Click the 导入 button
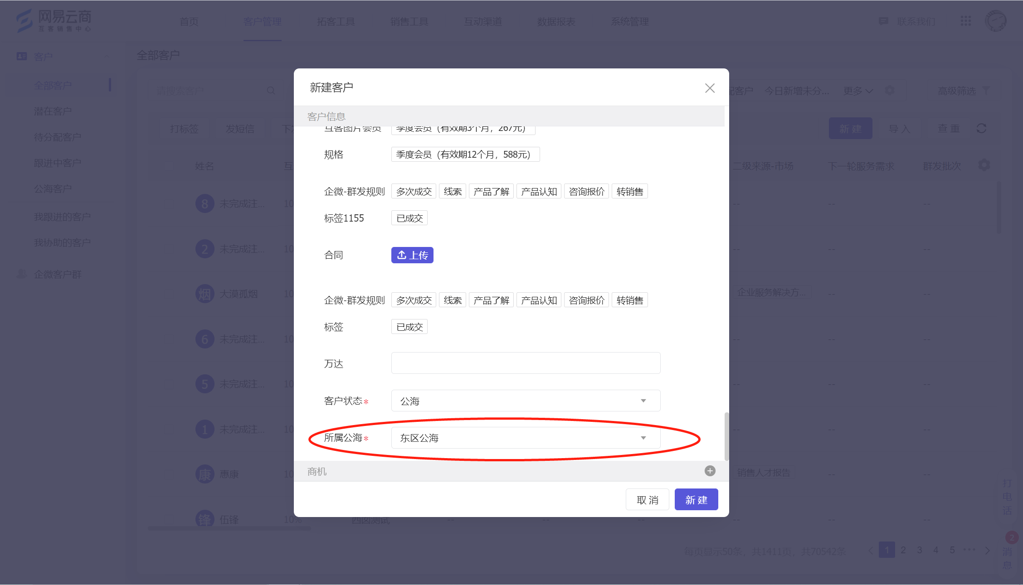The image size is (1023, 585). (900, 129)
